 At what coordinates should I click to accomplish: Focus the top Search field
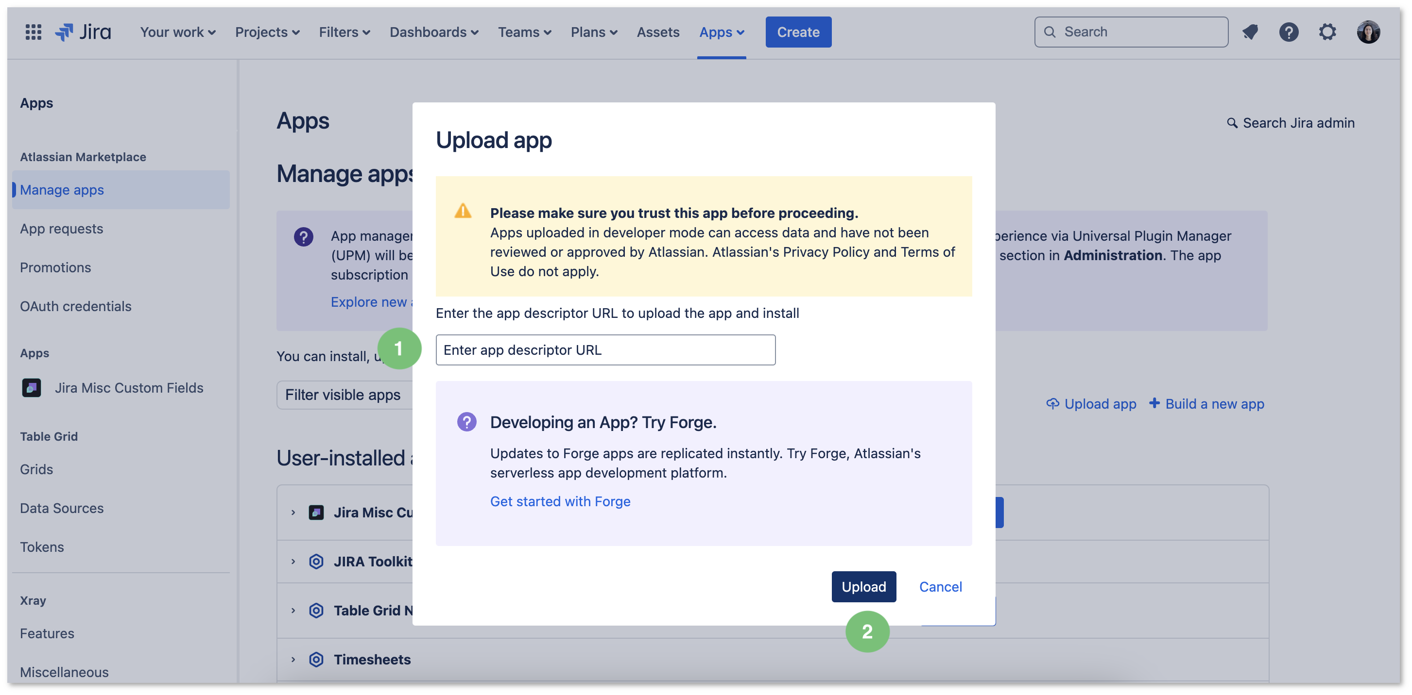pos(1131,32)
